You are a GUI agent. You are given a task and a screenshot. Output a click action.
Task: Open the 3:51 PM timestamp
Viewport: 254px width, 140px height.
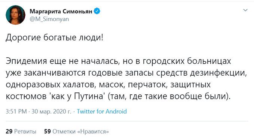(16, 112)
